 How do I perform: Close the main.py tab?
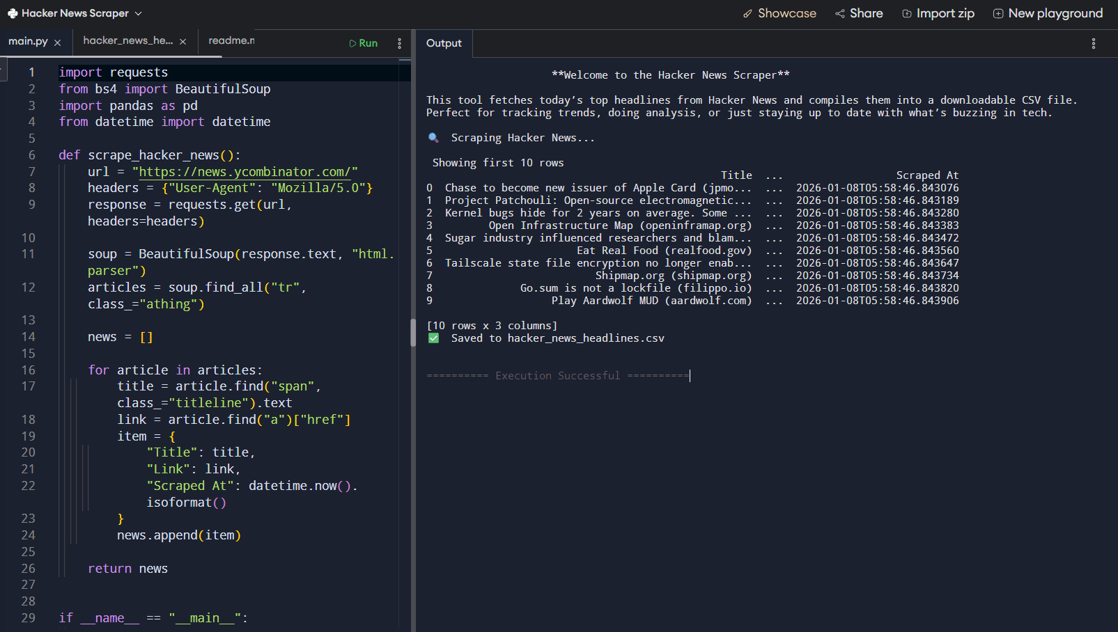point(57,42)
